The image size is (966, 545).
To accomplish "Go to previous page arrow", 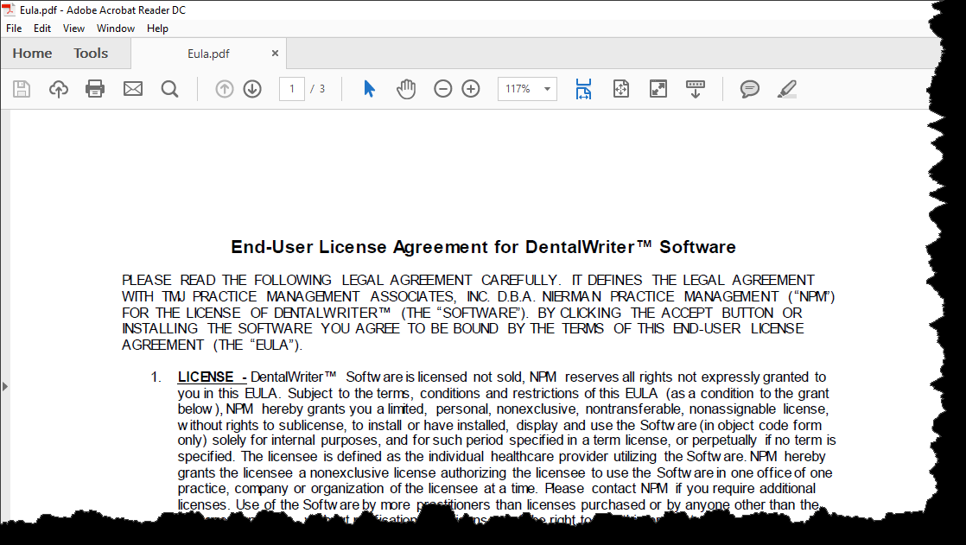I will tap(225, 89).
